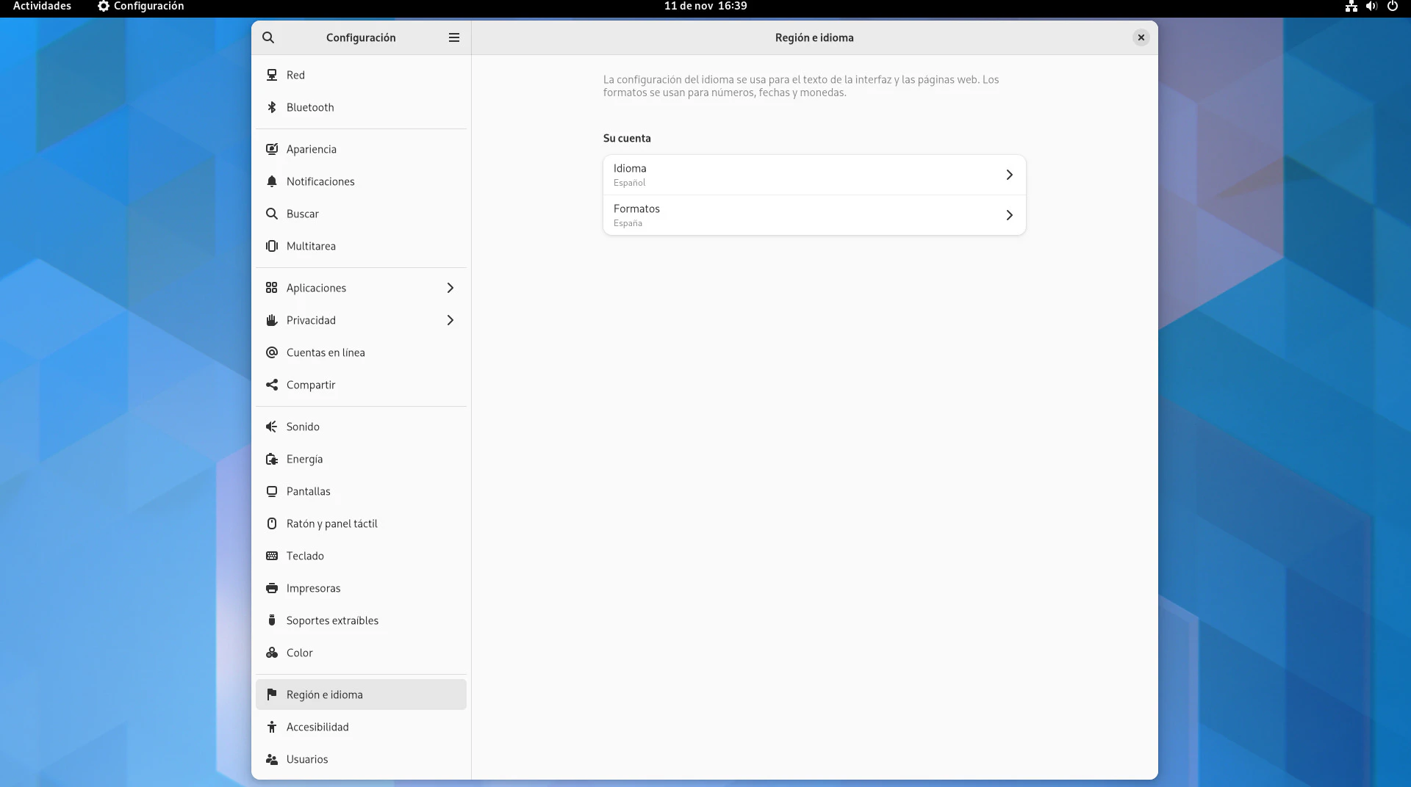Click the Color settings icon
The height and width of the screenshot is (787, 1411).
point(272,653)
